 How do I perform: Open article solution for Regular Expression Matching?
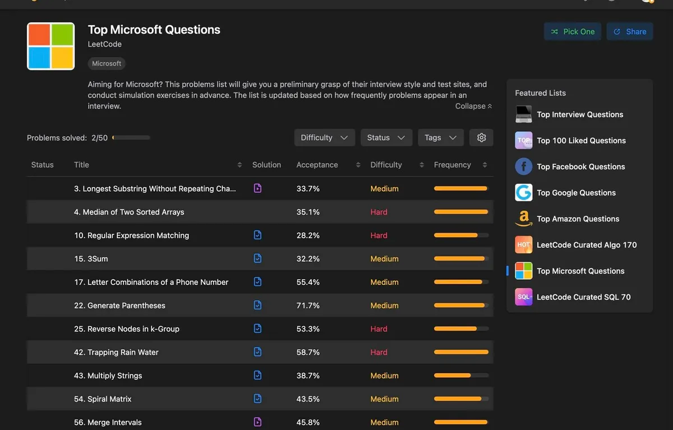pyautogui.click(x=257, y=235)
